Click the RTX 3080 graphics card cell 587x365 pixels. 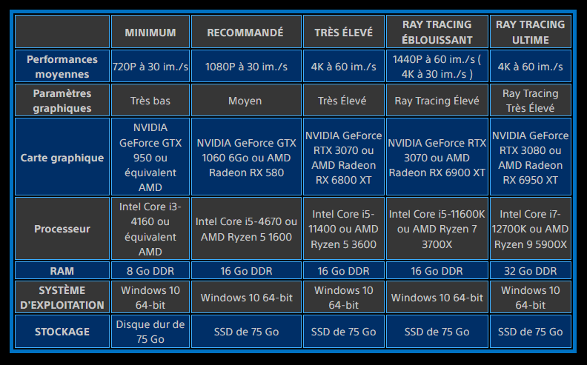(x=530, y=158)
